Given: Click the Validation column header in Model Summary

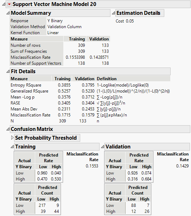Looking at the screenshot, I should [x=99, y=39].
